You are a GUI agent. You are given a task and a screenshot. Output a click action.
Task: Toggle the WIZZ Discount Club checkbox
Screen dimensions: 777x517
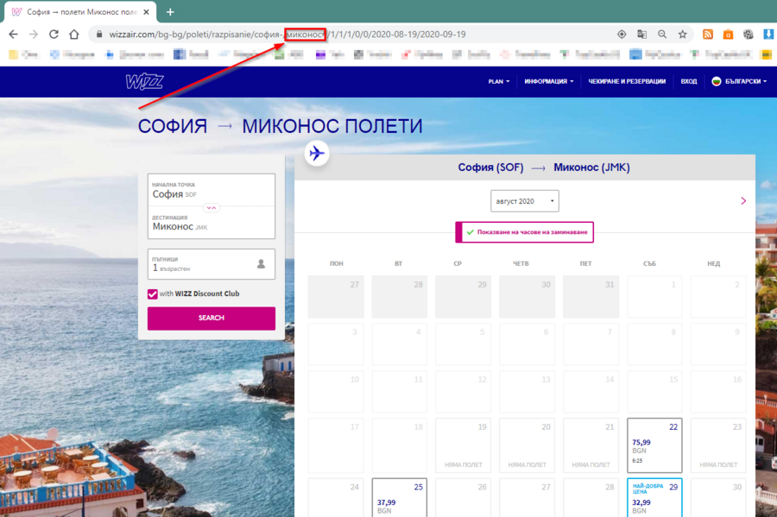point(153,294)
